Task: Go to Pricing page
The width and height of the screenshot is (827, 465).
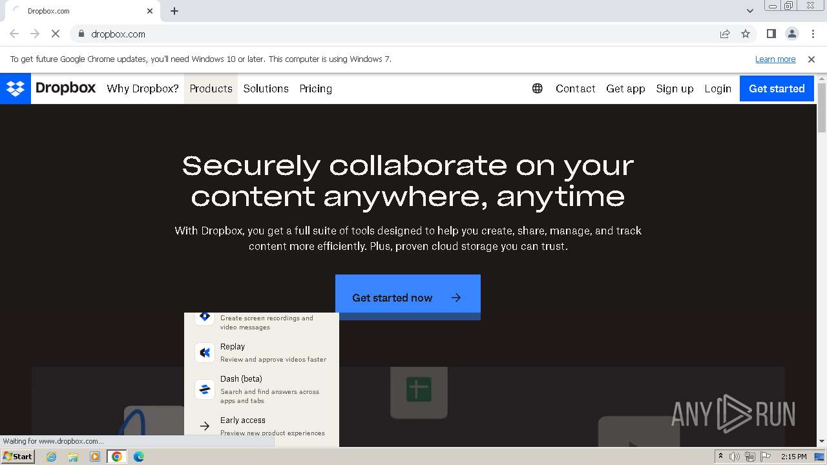Action: tap(316, 88)
